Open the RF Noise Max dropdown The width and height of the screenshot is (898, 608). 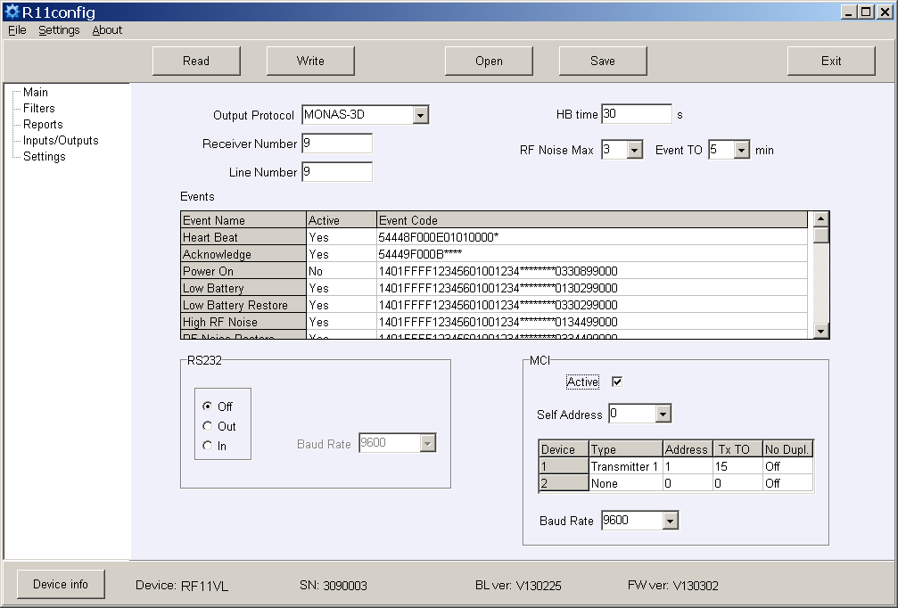tap(634, 151)
